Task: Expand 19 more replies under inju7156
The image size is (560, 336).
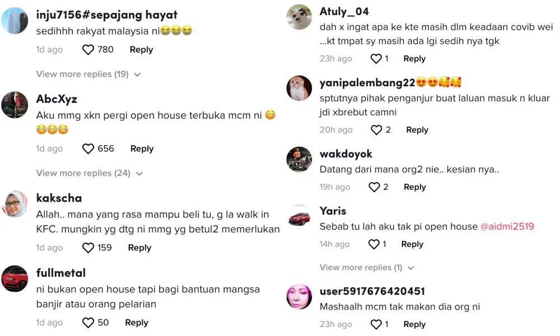Action: pos(88,74)
